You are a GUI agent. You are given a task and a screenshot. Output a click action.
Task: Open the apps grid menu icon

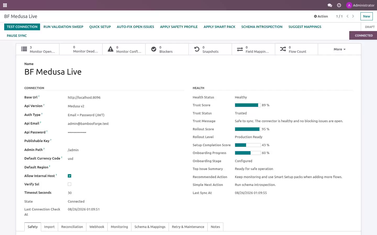pos(5,5)
